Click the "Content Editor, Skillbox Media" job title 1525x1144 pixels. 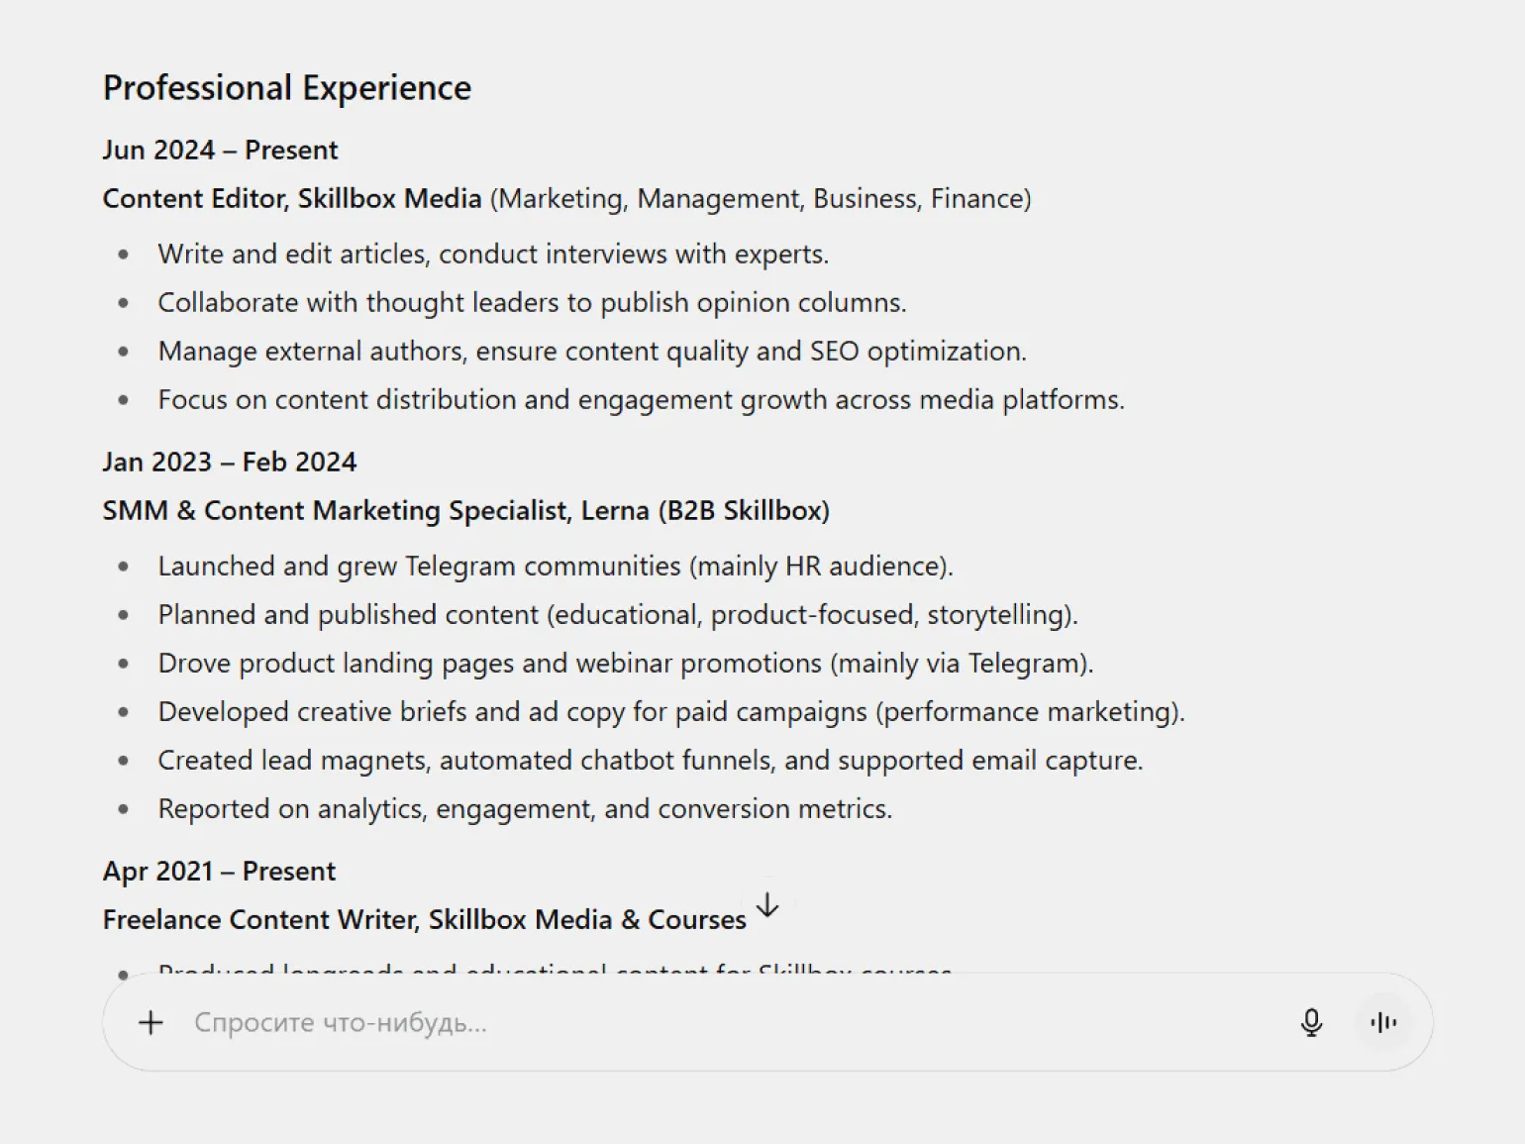(x=292, y=199)
